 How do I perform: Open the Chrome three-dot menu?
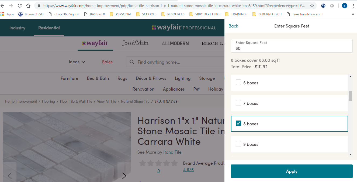[x=353, y=6]
